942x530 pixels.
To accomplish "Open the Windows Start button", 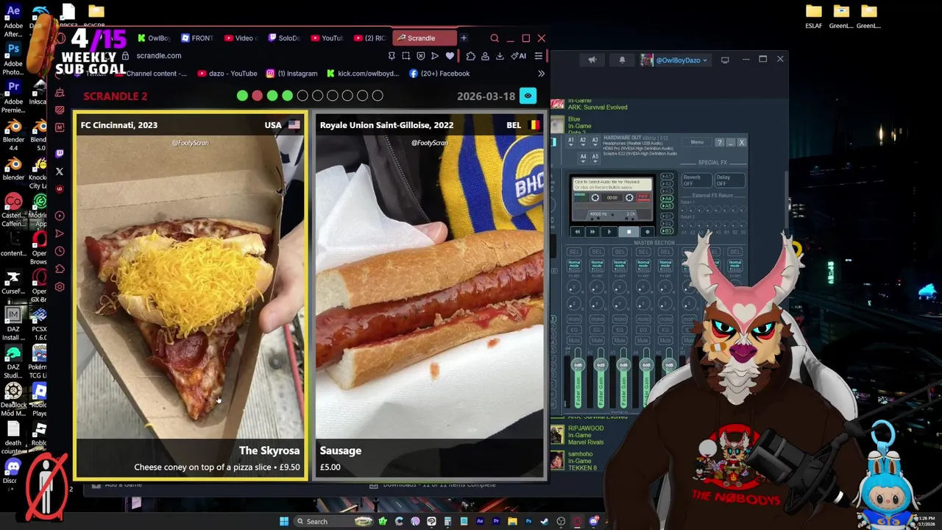I will pos(284,521).
